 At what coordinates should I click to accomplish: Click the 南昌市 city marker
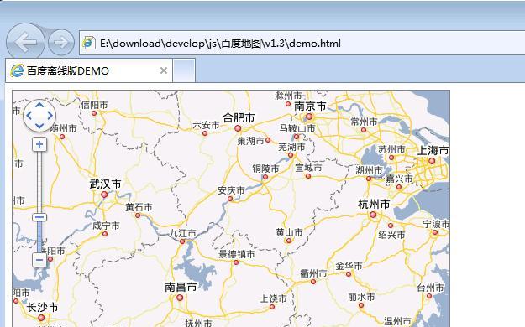180,298
